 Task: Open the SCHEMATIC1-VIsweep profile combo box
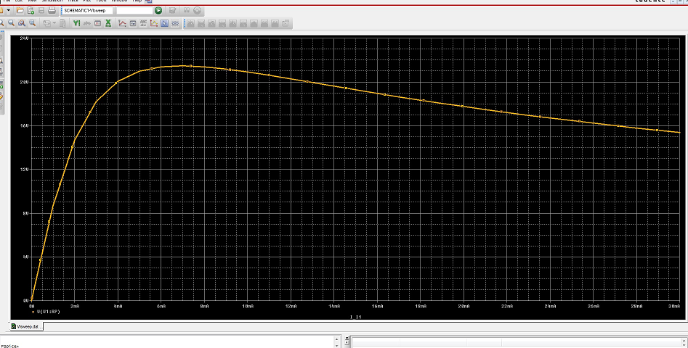pyautogui.click(x=87, y=10)
